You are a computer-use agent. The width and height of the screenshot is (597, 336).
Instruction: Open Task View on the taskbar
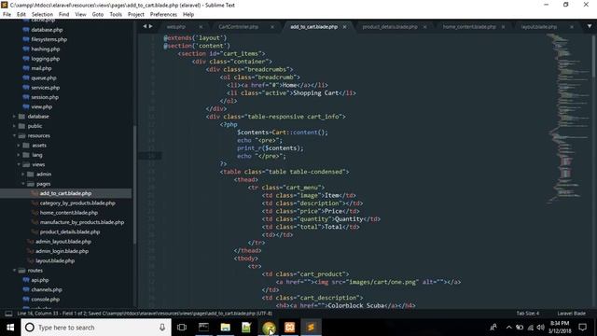[x=182, y=328]
